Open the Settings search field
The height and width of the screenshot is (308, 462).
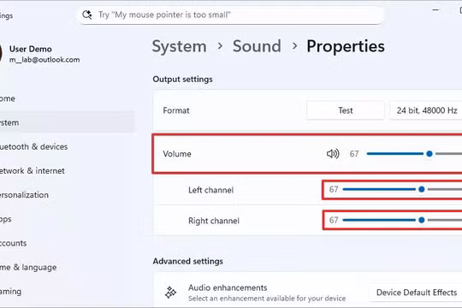click(231, 15)
